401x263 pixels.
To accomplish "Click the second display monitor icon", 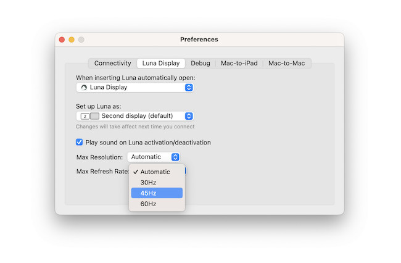I will (x=90, y=116).
